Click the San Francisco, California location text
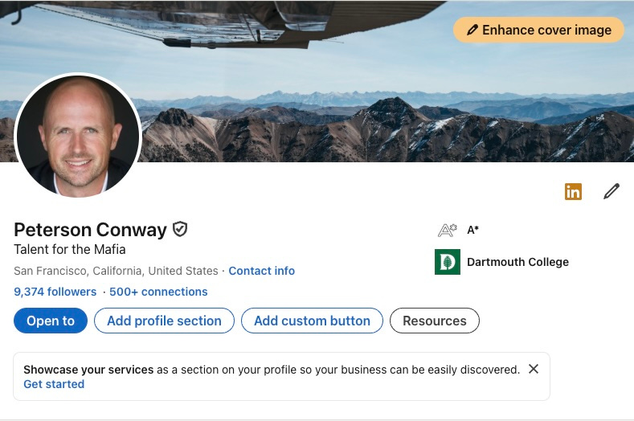The image size is (634, 421). coord(116,271)
